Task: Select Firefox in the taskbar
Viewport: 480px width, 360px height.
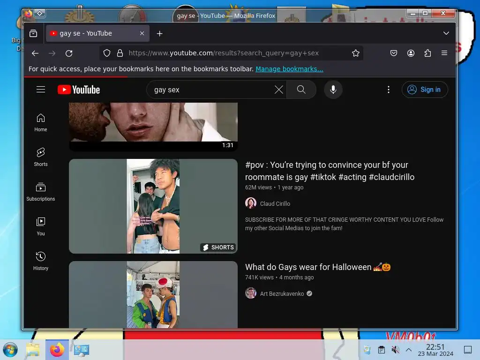Action: pos(57,350)
